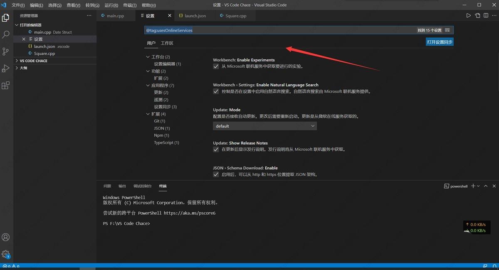
Task: Select the 用户 settings scope tab
Action: pos(151,43)
